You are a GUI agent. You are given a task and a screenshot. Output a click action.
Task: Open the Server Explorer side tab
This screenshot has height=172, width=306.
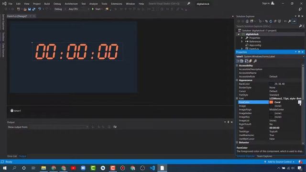pos(3,22)
